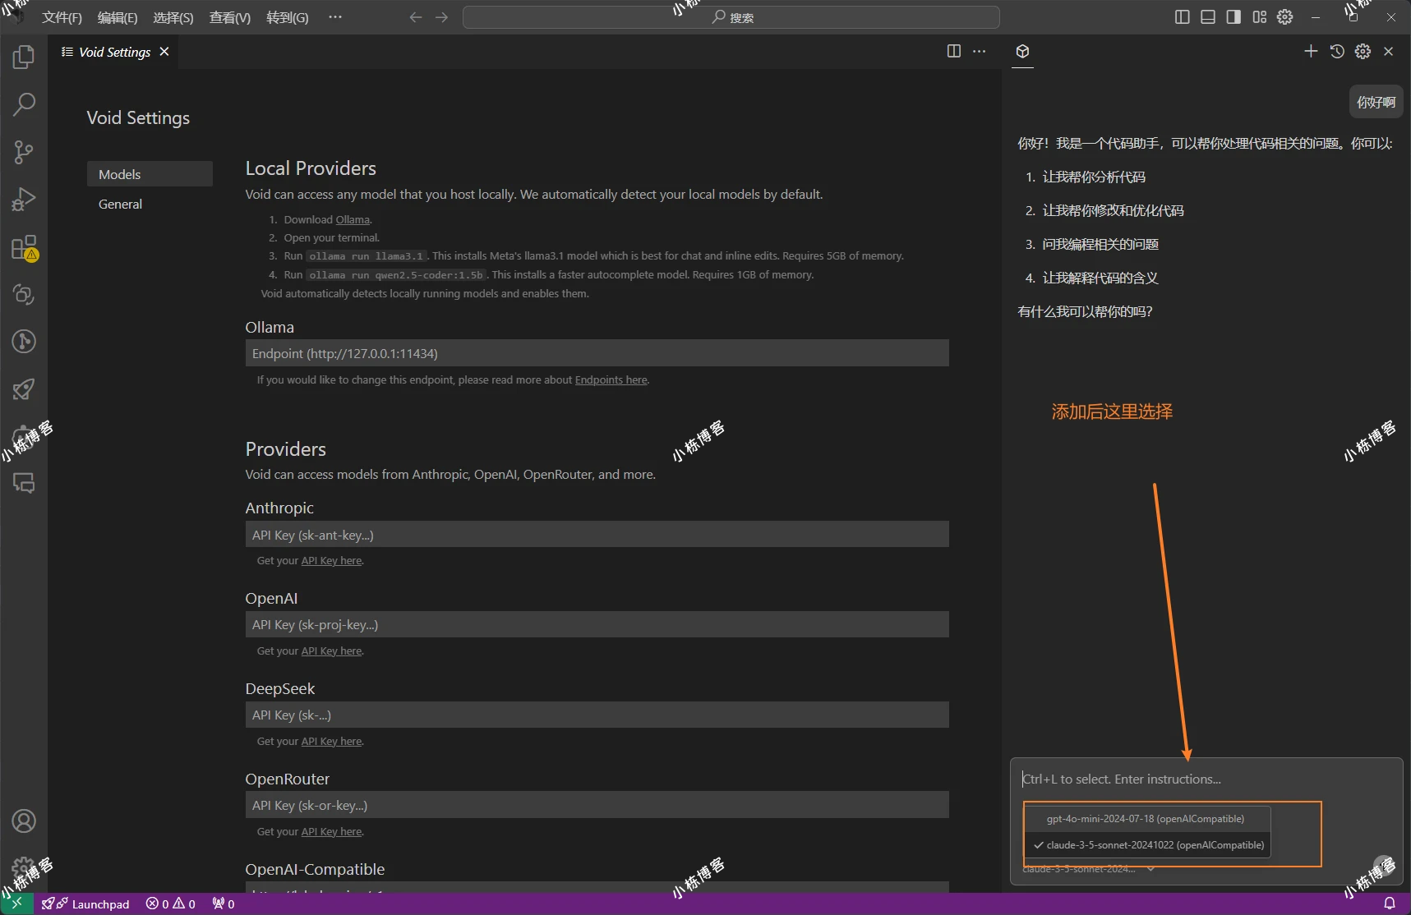The image size is (1411, 915).
Task: Open Void chat settings gear icon
Action: click(1363, 51)
